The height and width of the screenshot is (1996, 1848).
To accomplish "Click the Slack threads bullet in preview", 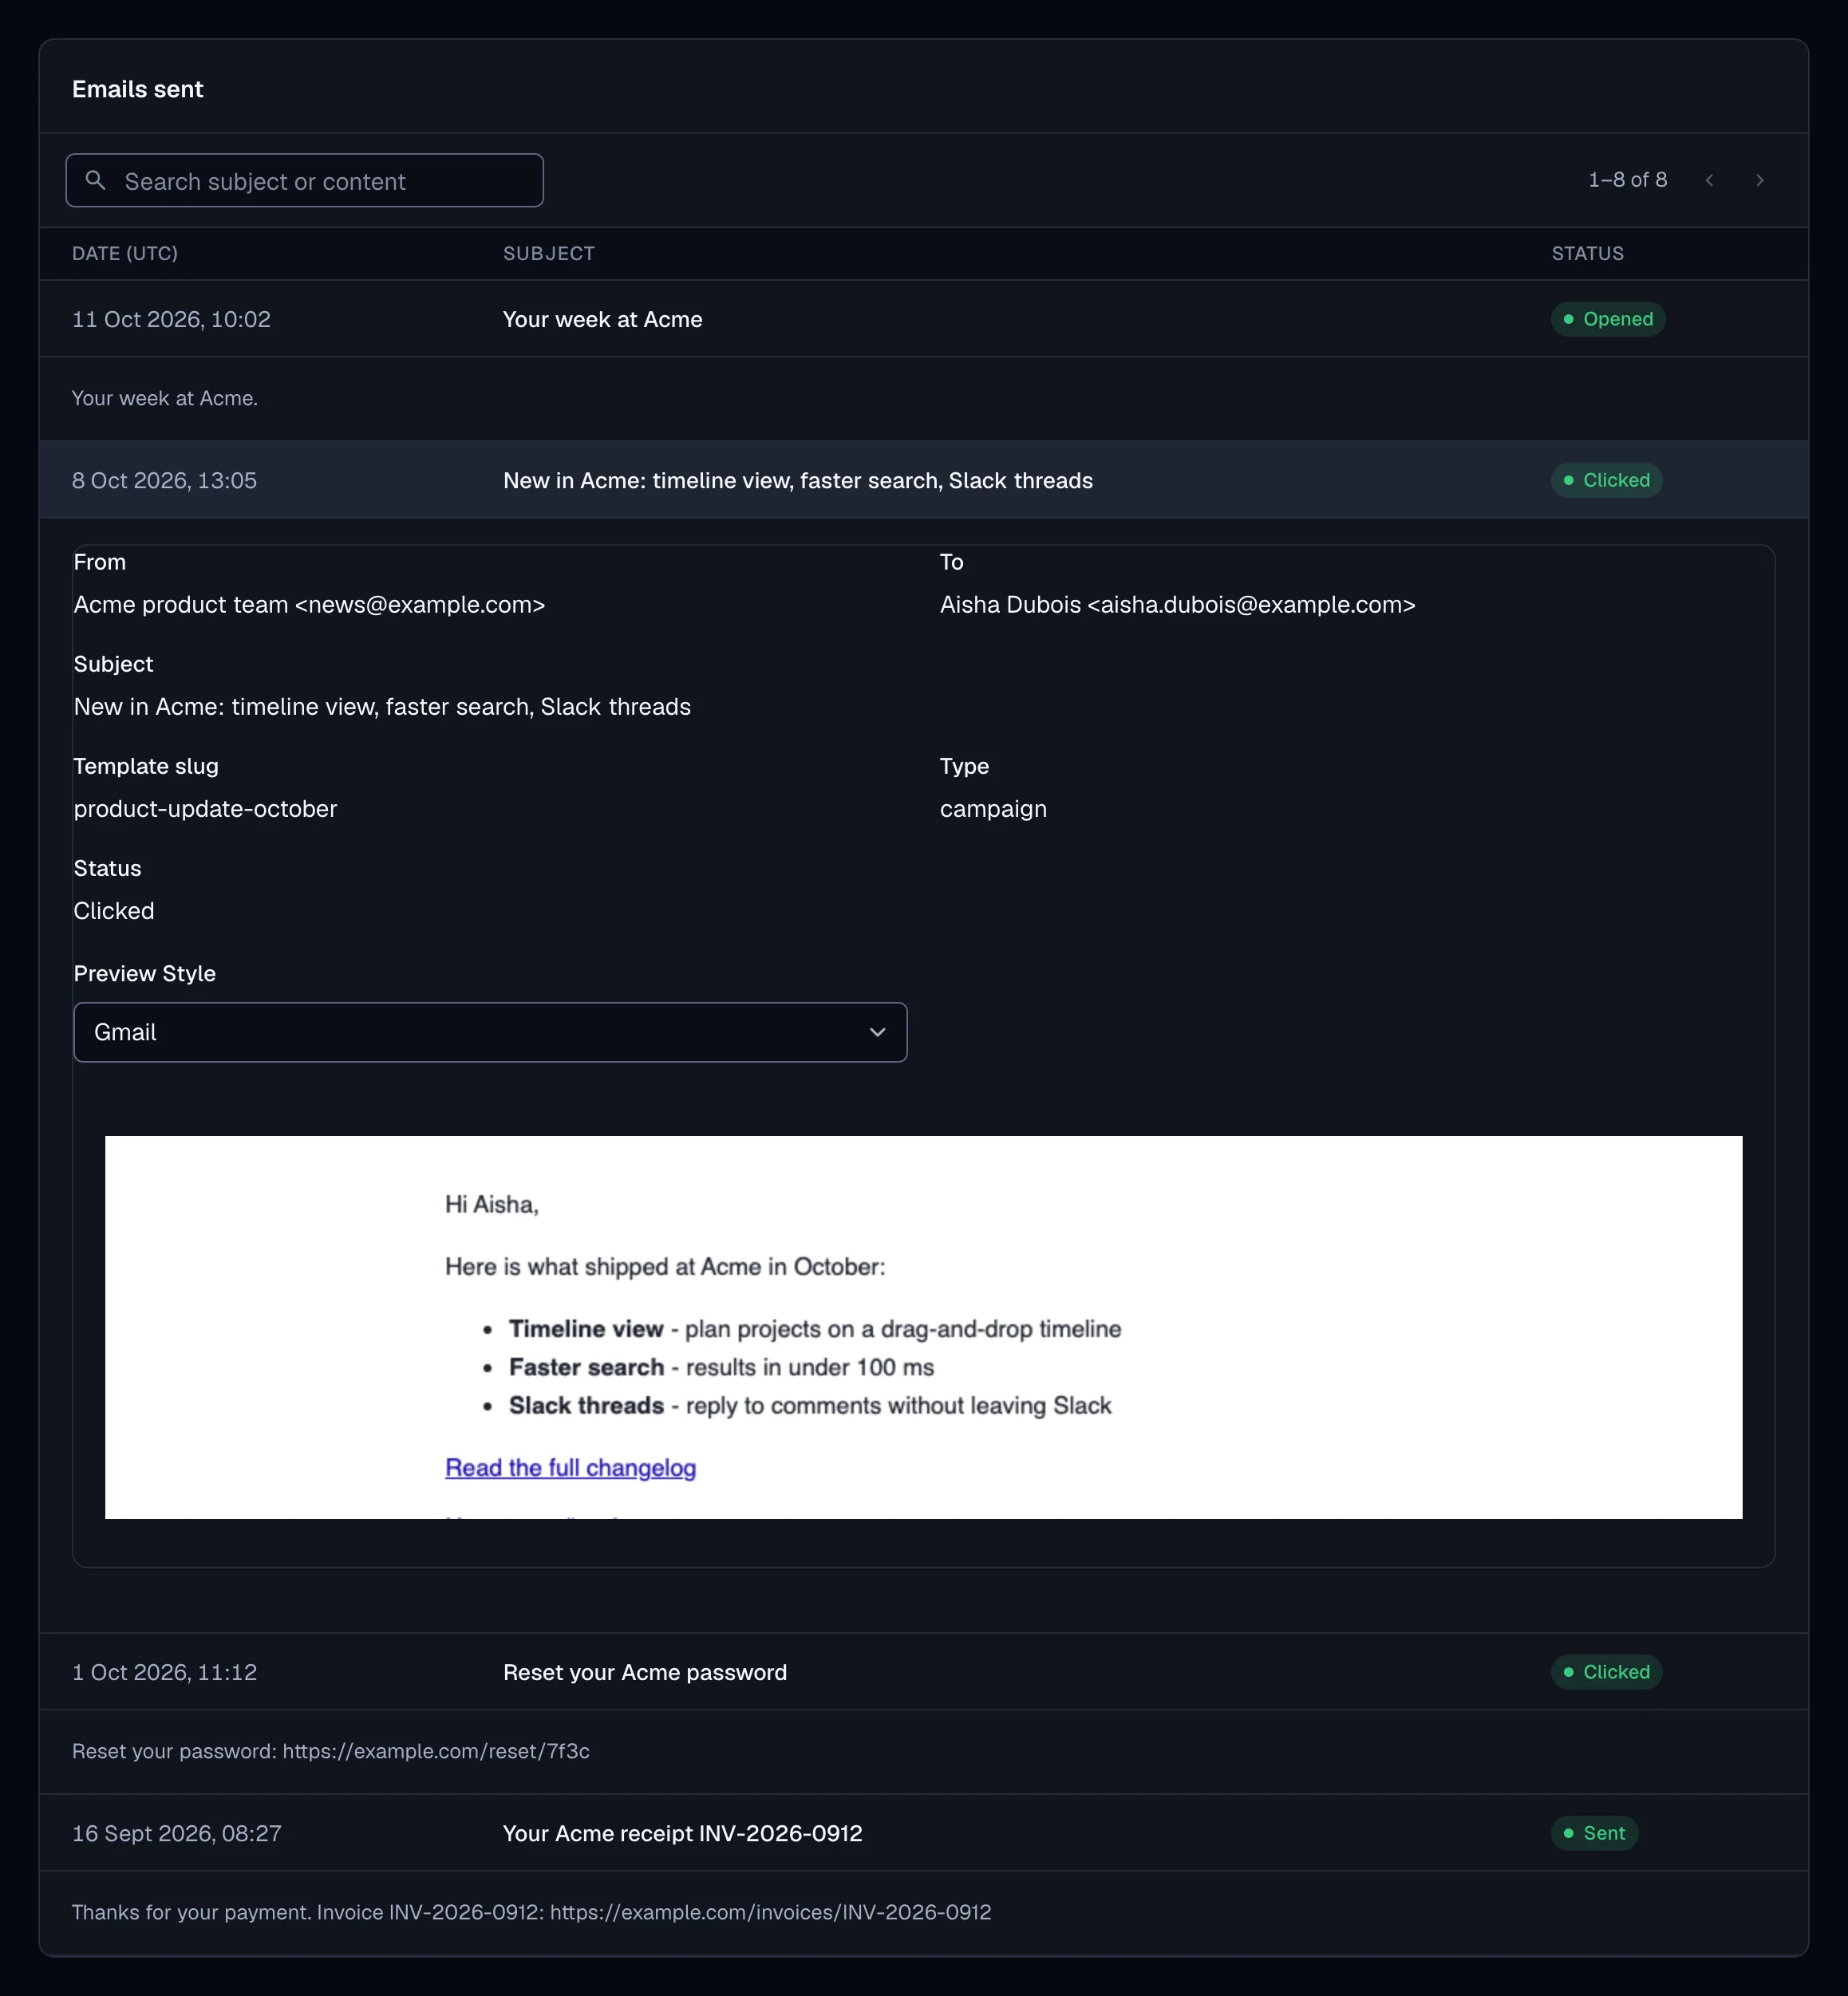I will coord(810,1405).
